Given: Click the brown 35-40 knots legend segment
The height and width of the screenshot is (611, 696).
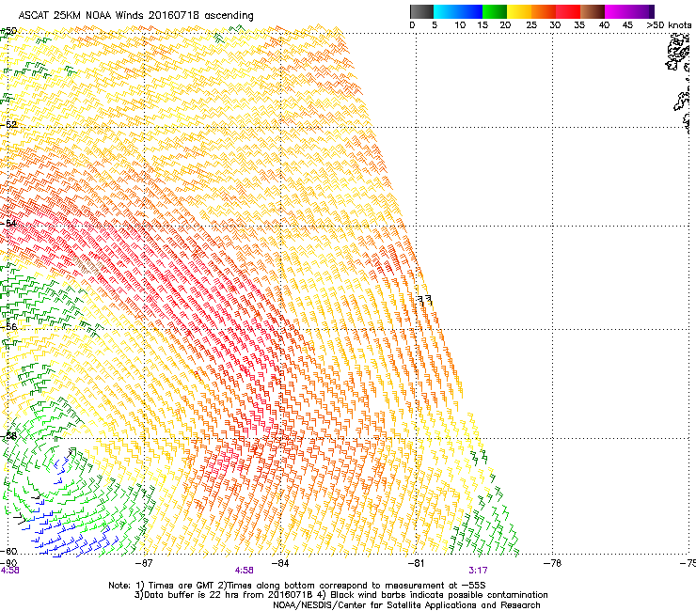Looking at the screenshot, I should (x=593, y=11).
